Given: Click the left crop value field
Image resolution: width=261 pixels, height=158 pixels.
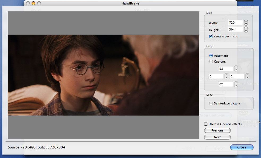Looking at the screenshot, I should [x=216, y=76].
